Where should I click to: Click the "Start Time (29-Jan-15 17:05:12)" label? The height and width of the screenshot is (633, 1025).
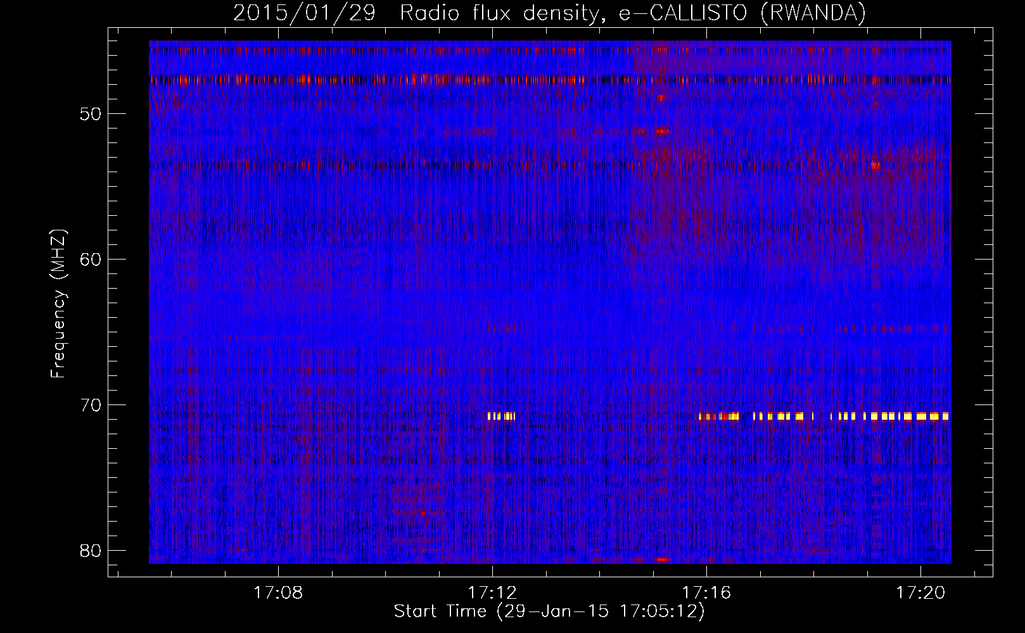[x=549, y=611]
